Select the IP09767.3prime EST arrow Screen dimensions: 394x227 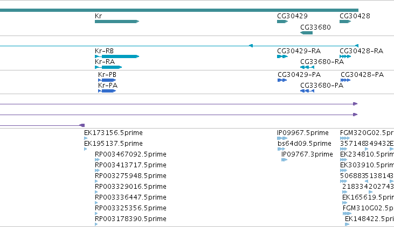[284, 160]
